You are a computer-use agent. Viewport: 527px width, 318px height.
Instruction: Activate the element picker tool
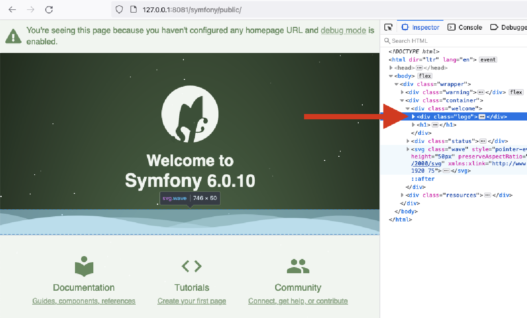click(x=388, y=27)
